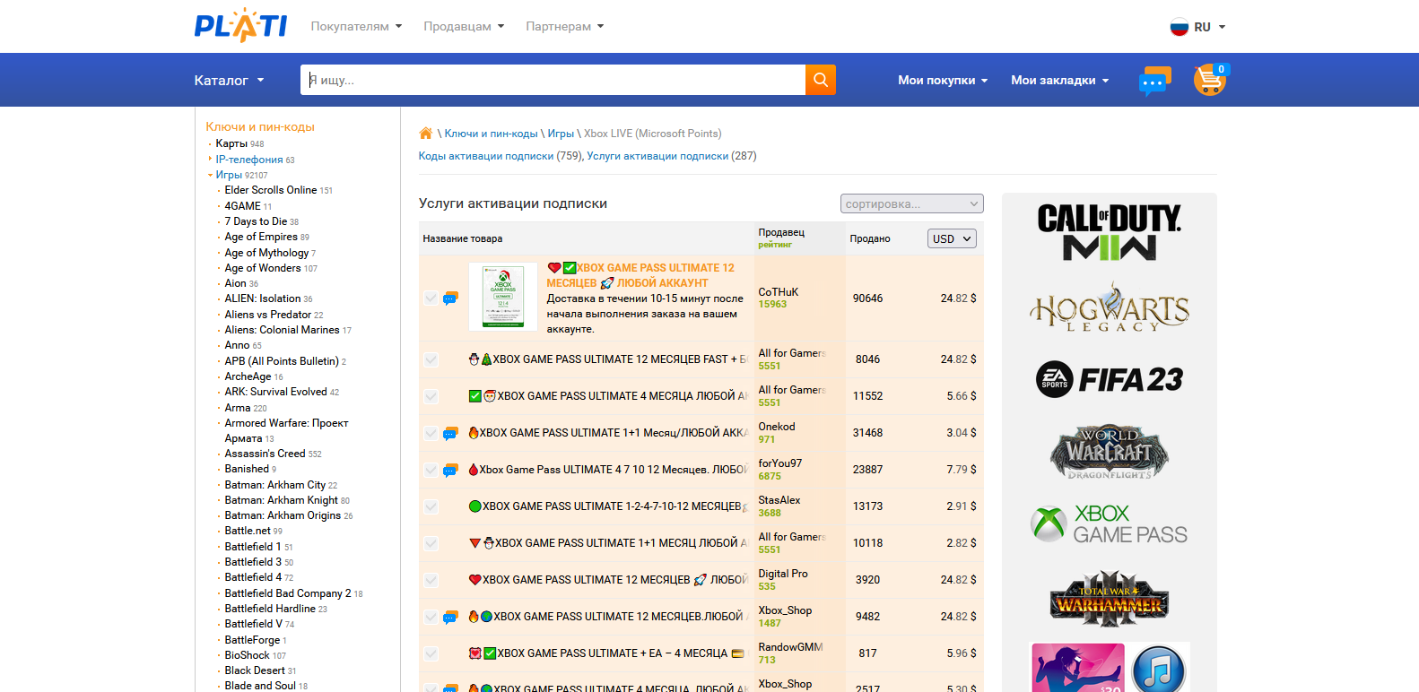Click the Xbox Game Pass product thumbnail
Screen dimensions: 1419x692
[503, 297]
